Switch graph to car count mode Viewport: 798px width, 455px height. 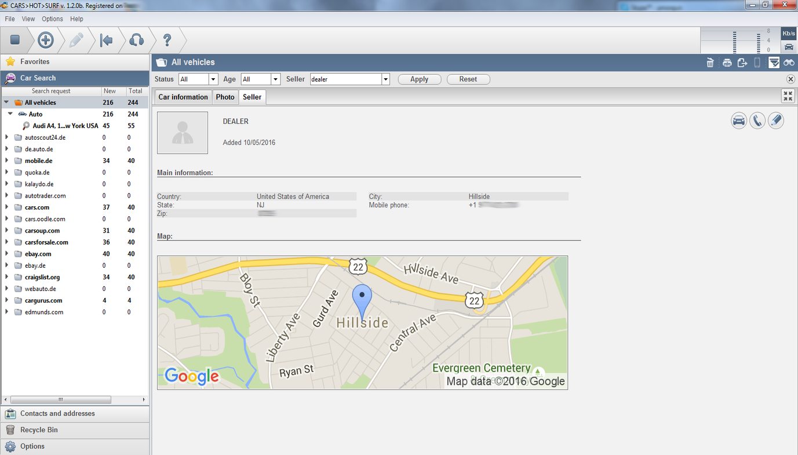(x=789, y=47)
